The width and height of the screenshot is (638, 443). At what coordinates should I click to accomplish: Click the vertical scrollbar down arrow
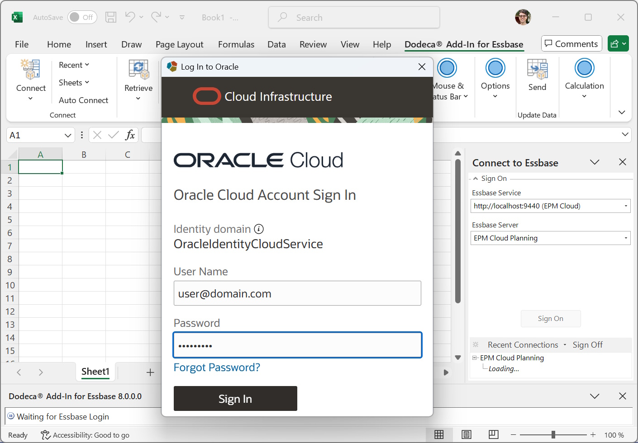(x=458, y=358)
